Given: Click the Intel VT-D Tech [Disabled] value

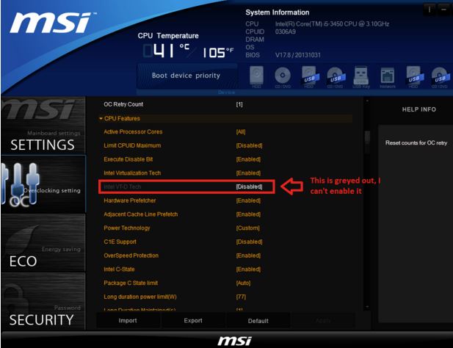Looking at the screenshot, I should coord(249,187).
